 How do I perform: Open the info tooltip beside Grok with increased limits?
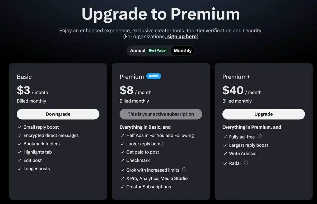point(184,169)
